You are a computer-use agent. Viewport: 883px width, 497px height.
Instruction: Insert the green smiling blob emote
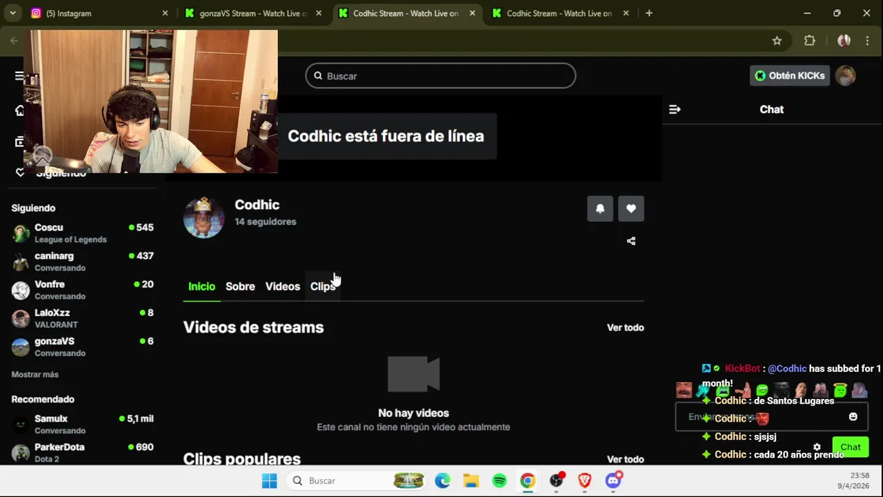click(762, 390)
